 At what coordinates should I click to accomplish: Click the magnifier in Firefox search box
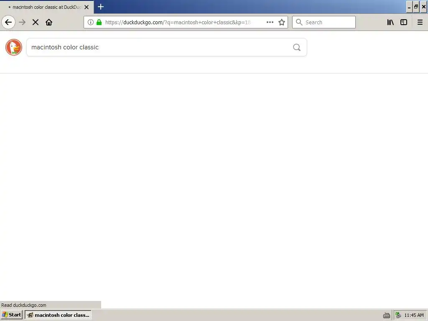299,22
